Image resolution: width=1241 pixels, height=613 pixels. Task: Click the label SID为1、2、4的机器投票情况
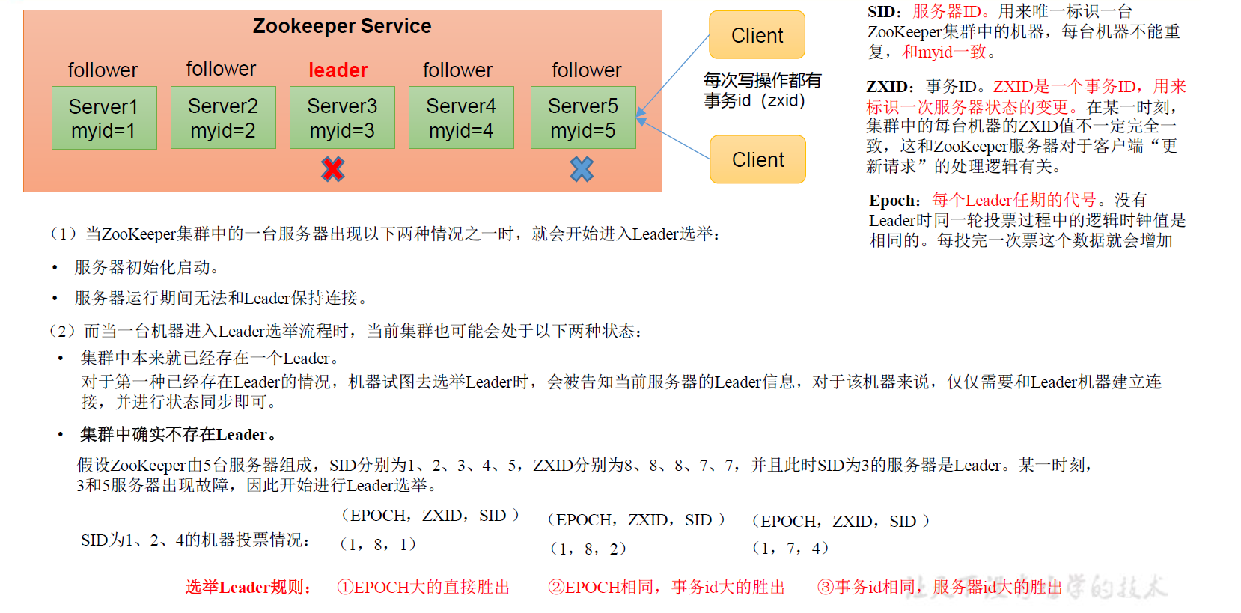(x=195, y=540)
